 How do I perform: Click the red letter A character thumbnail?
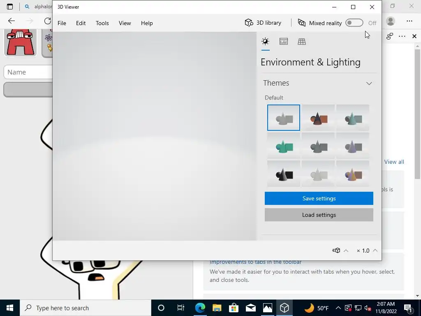pyautogui.click(x=20, y=42)
